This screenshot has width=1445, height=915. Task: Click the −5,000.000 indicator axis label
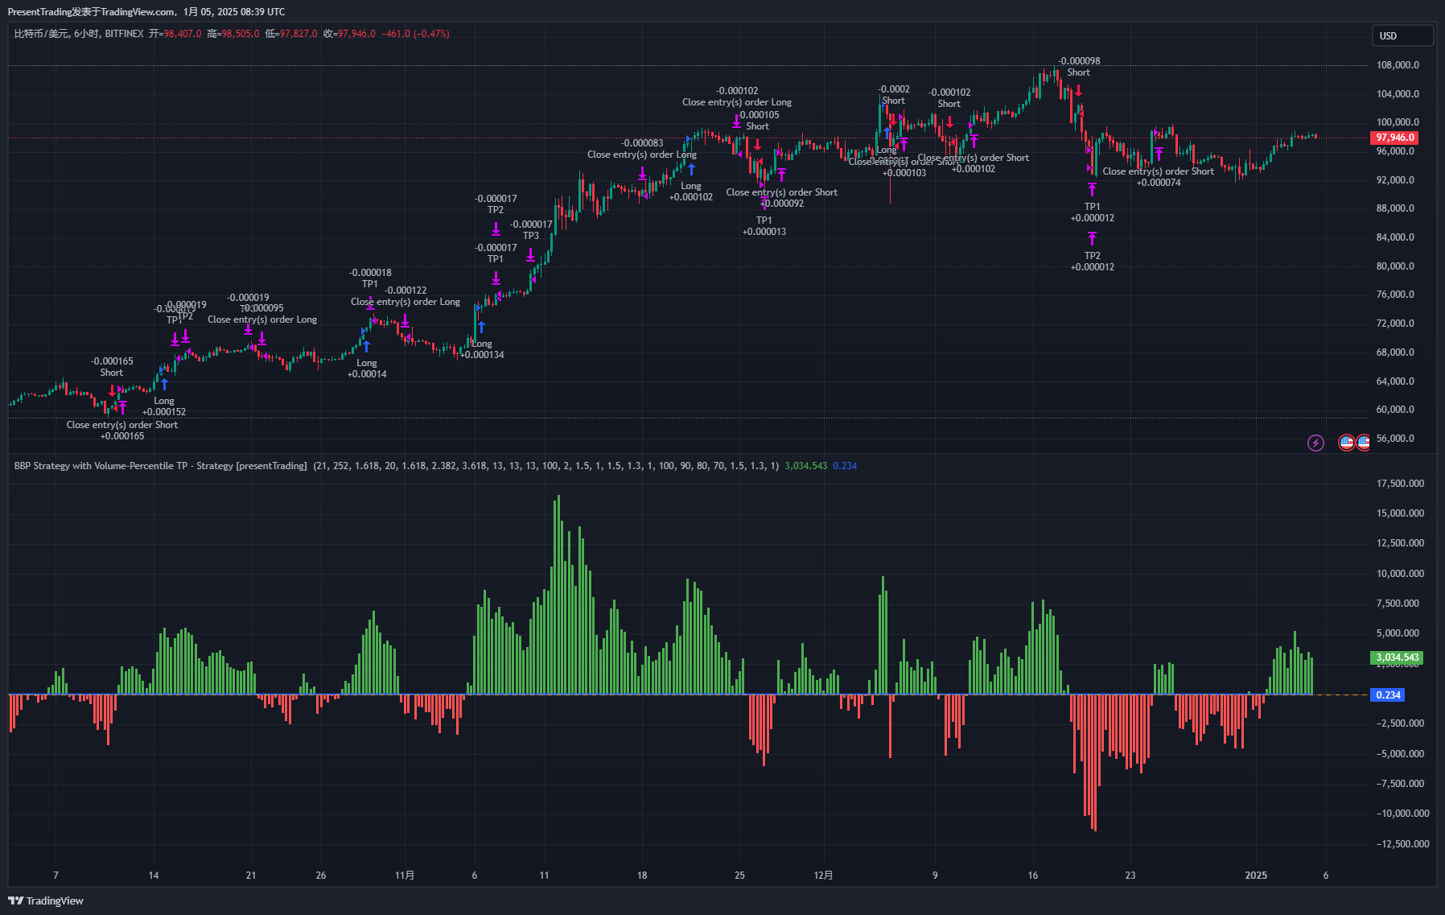pyautogui.click(x=1400, y=754)
